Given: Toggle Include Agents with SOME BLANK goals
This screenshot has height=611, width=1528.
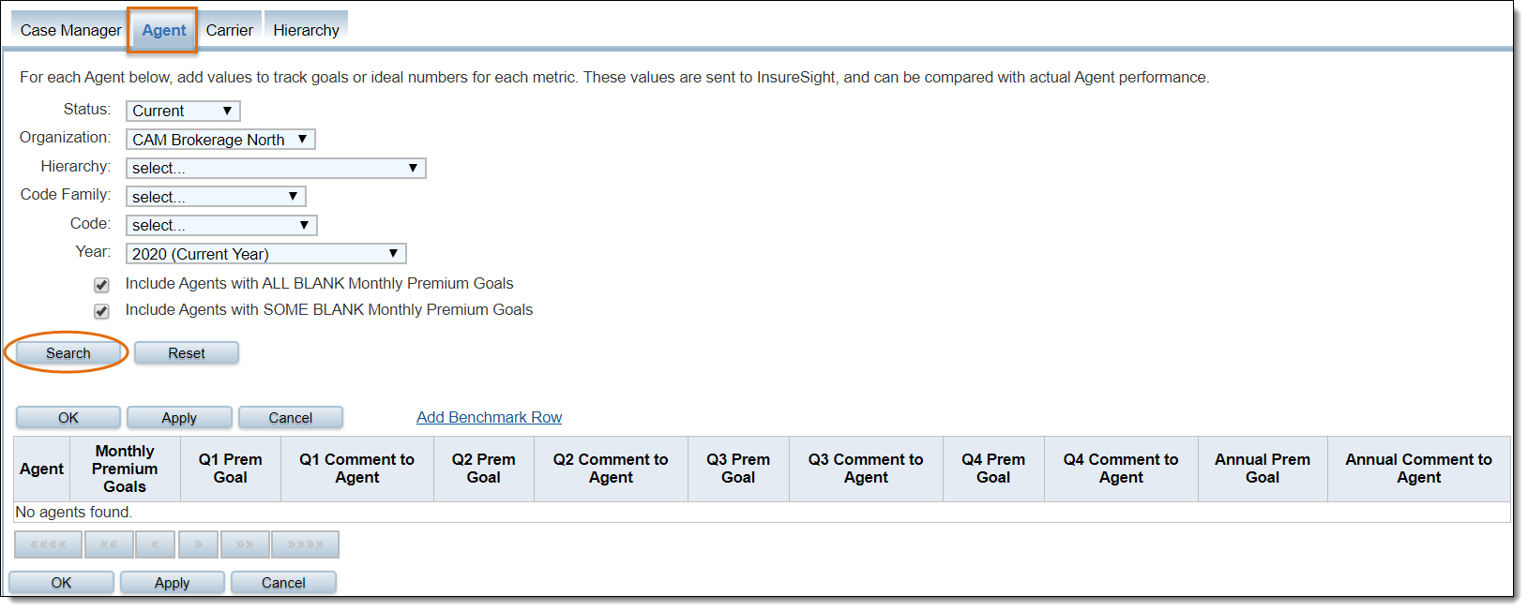Looking at the screenshot, I should click(x=101, y=311).
